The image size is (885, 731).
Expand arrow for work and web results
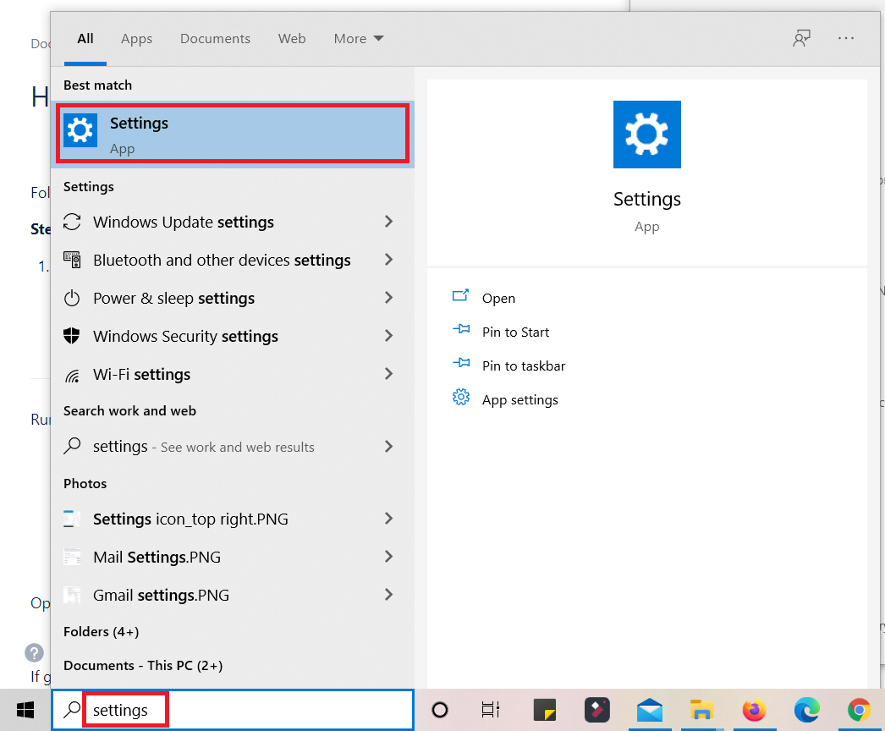click(388, 447)
